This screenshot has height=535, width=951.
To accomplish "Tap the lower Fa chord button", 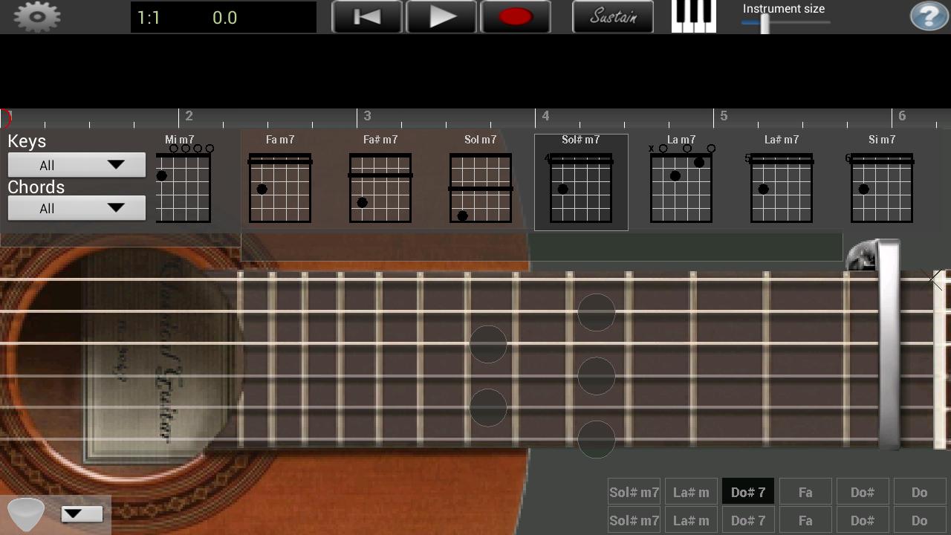I will coord(805,520).
